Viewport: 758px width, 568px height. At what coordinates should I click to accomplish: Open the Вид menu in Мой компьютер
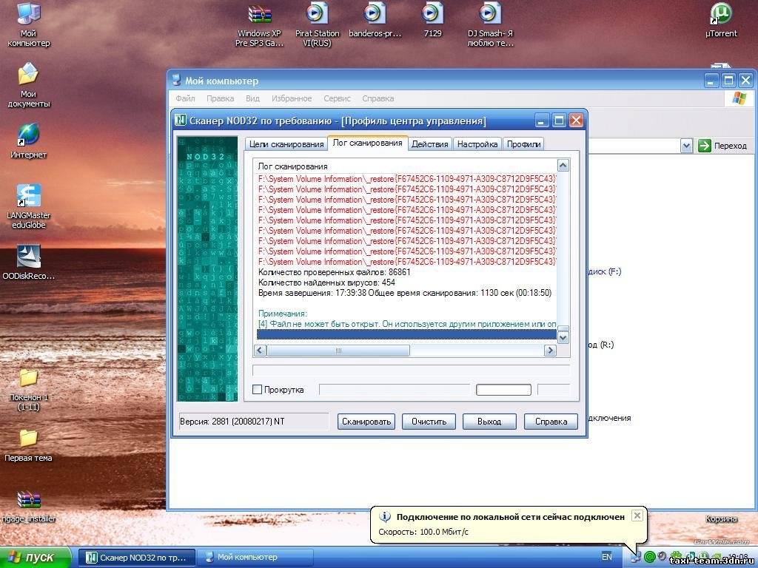click(252, 98)
